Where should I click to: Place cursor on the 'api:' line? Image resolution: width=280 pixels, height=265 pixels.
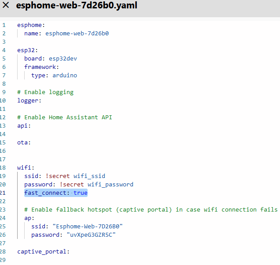click(24, 126)
